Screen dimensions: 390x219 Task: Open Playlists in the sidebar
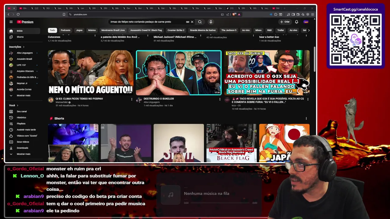[x=24, y=123]
